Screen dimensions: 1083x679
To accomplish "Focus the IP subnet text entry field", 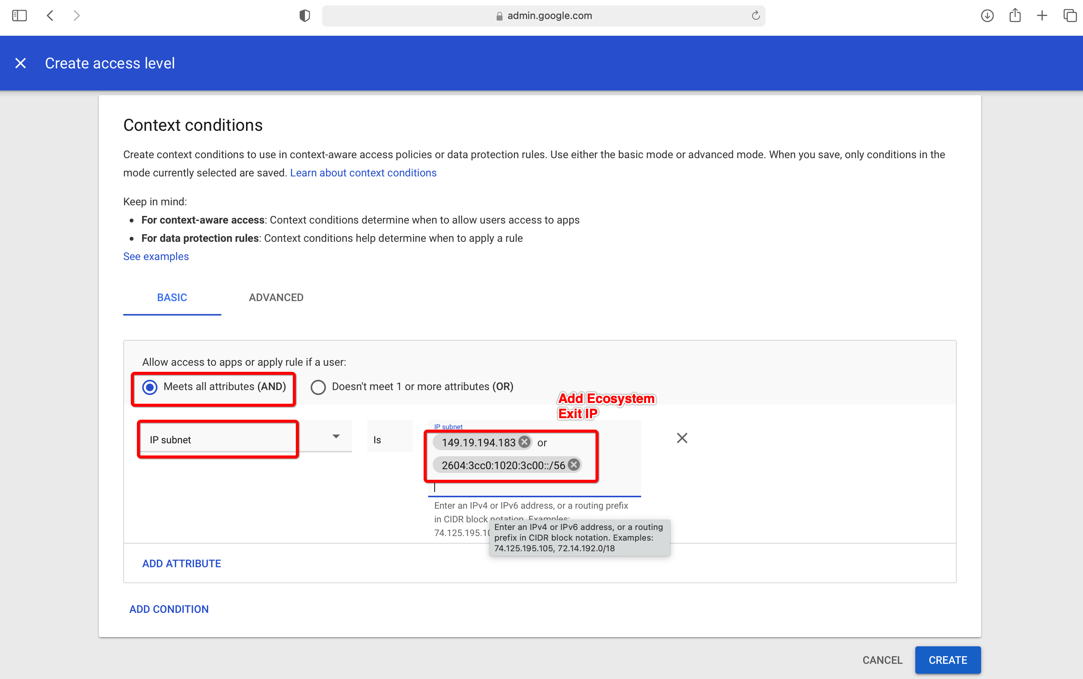I will pyautogui.click(x=535, y=488).
